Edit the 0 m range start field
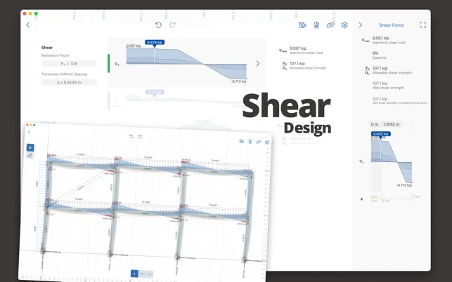 375,124
